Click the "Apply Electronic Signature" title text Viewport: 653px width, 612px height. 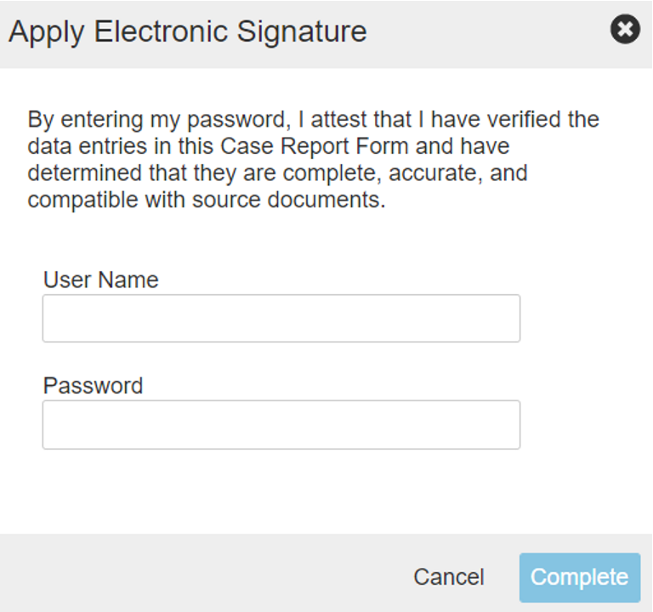click(187, 31)
